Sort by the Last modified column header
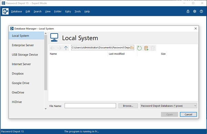 [x=117, y=54]
